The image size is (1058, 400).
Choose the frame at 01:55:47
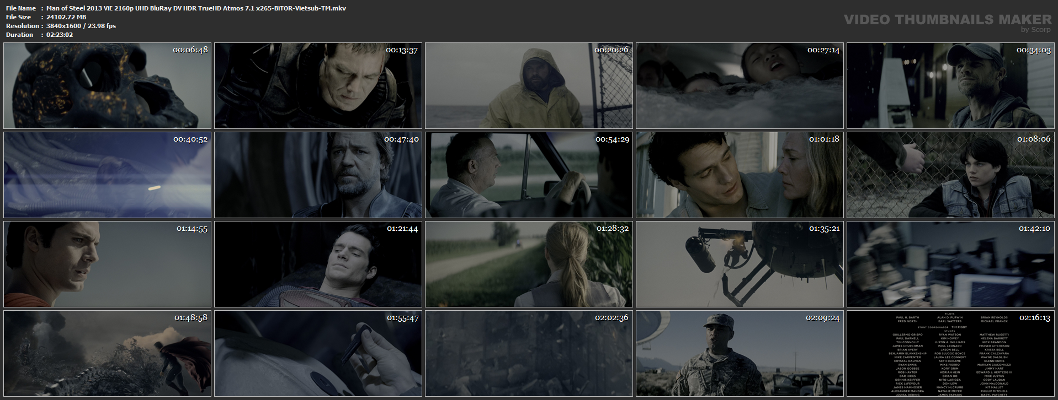(318, 354)
